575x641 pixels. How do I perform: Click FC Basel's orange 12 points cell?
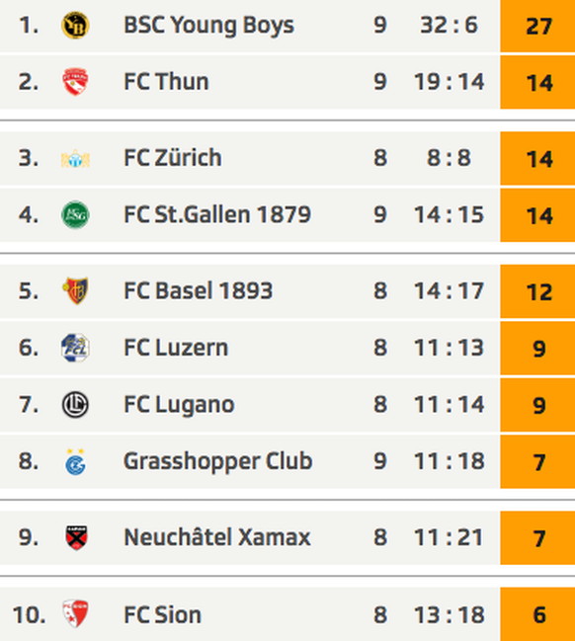[x=537, y=291]
